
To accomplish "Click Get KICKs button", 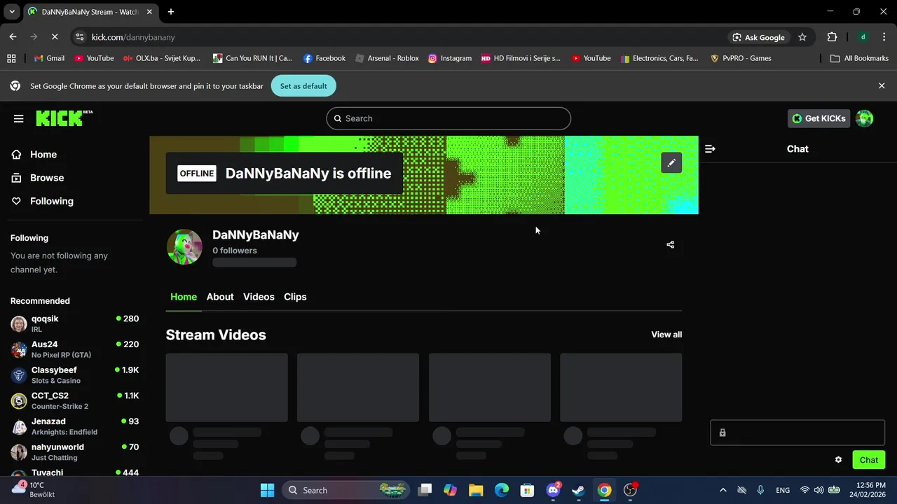I will pos(819,118).
